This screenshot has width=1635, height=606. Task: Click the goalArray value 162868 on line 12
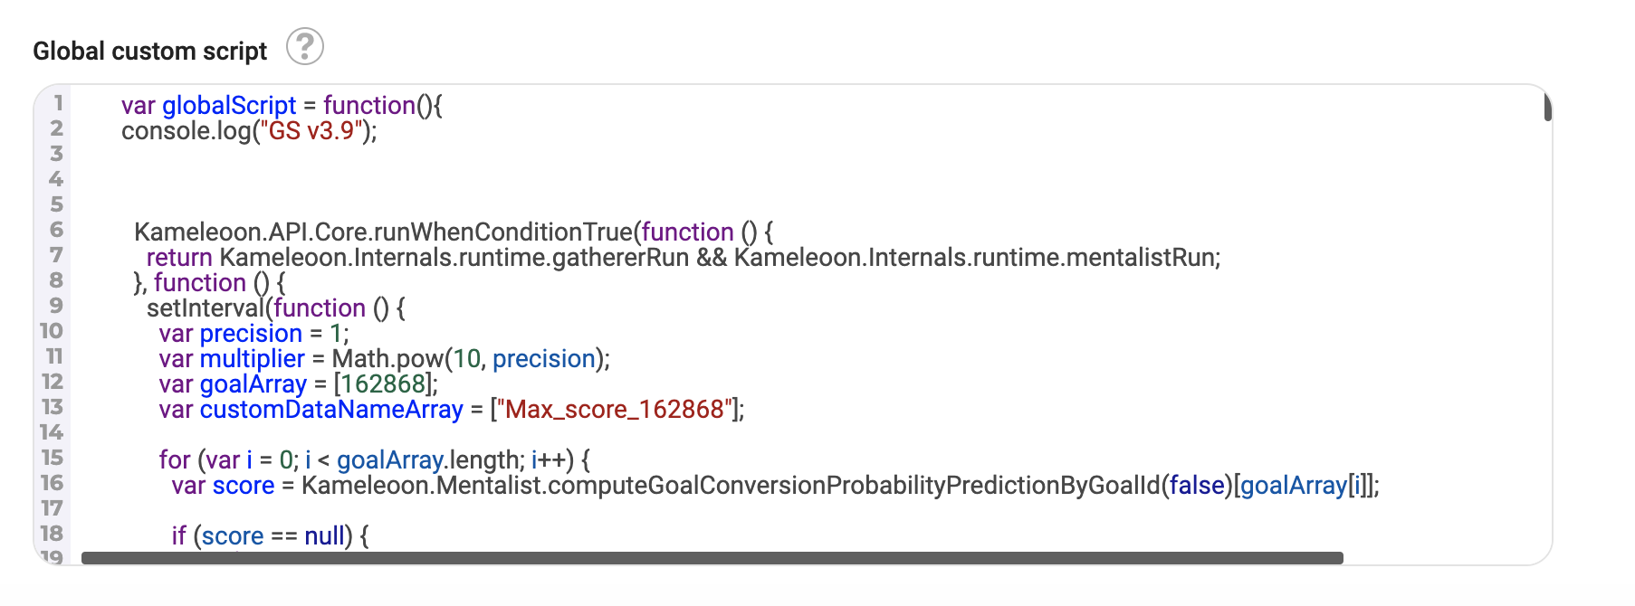tap(383, 384)
